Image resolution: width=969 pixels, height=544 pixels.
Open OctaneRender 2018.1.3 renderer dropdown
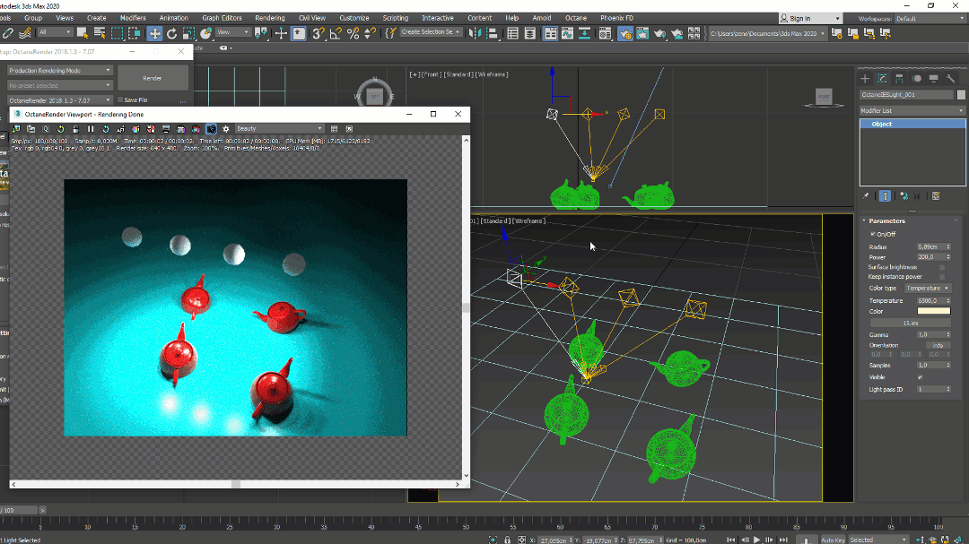coord(59,100)
